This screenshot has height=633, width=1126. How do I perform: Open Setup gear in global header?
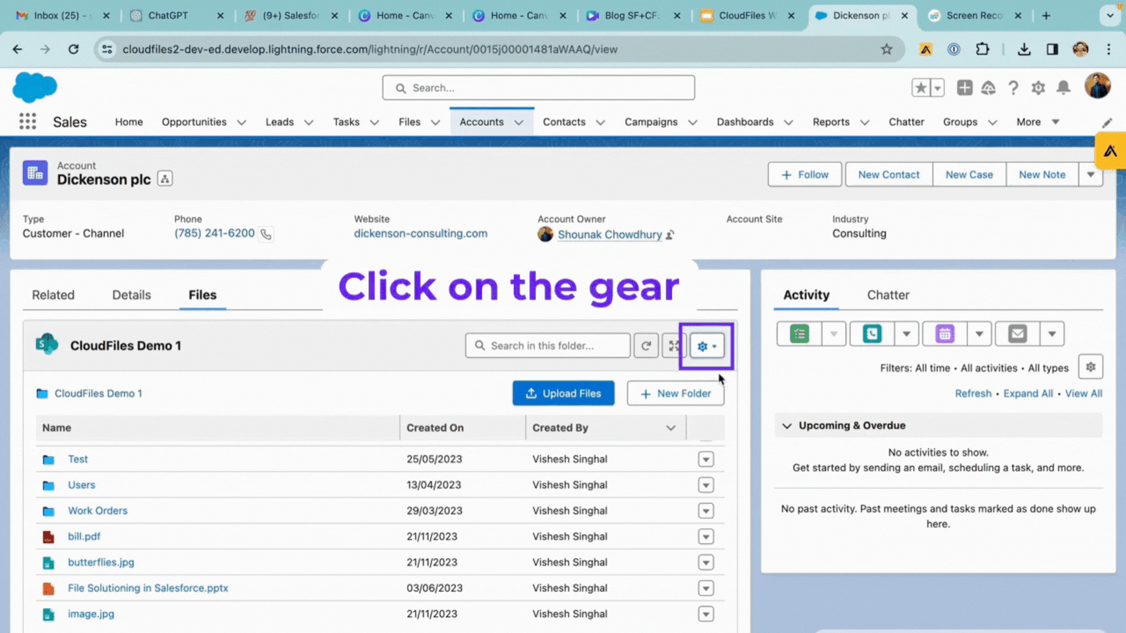[1038, 88]
